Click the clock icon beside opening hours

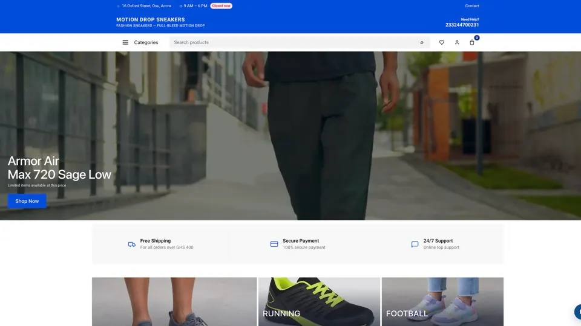[x=181, y=6]
